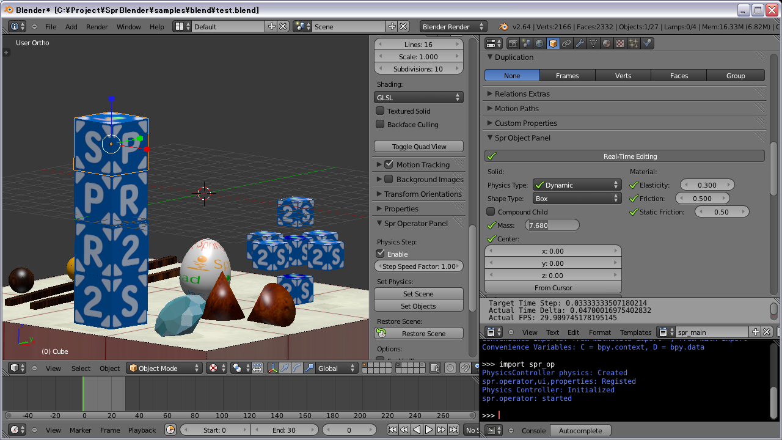Check the Background Images checkbox
This screenshot has width=782, height=440.
[389, 179]
